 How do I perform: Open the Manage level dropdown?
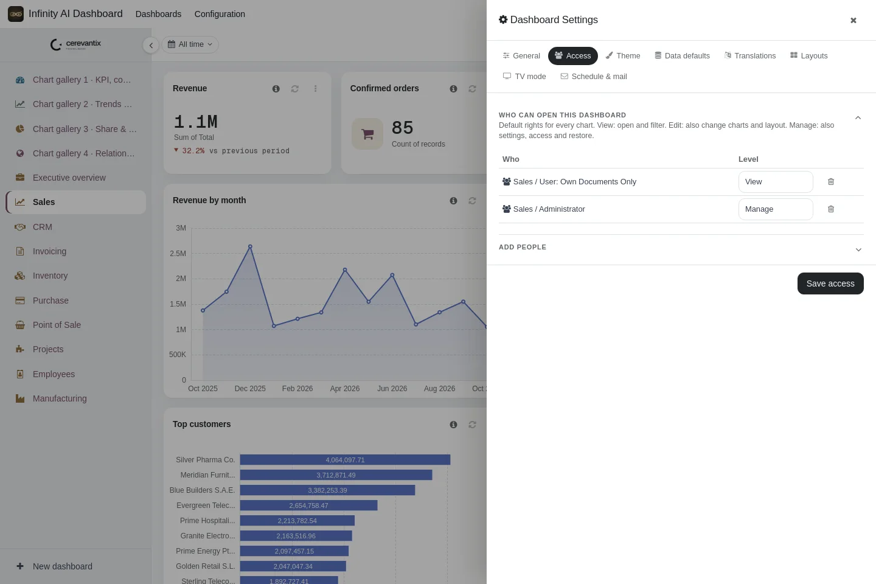pyautogui.click(x=776, y=209)
